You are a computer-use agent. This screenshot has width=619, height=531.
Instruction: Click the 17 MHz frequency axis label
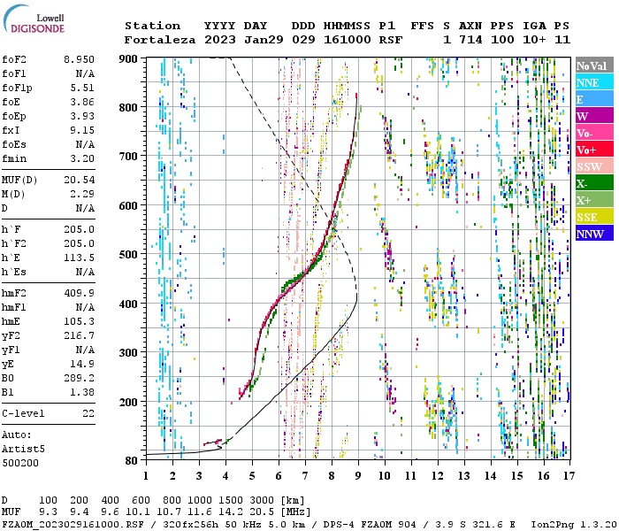click(x=569, y=476)
